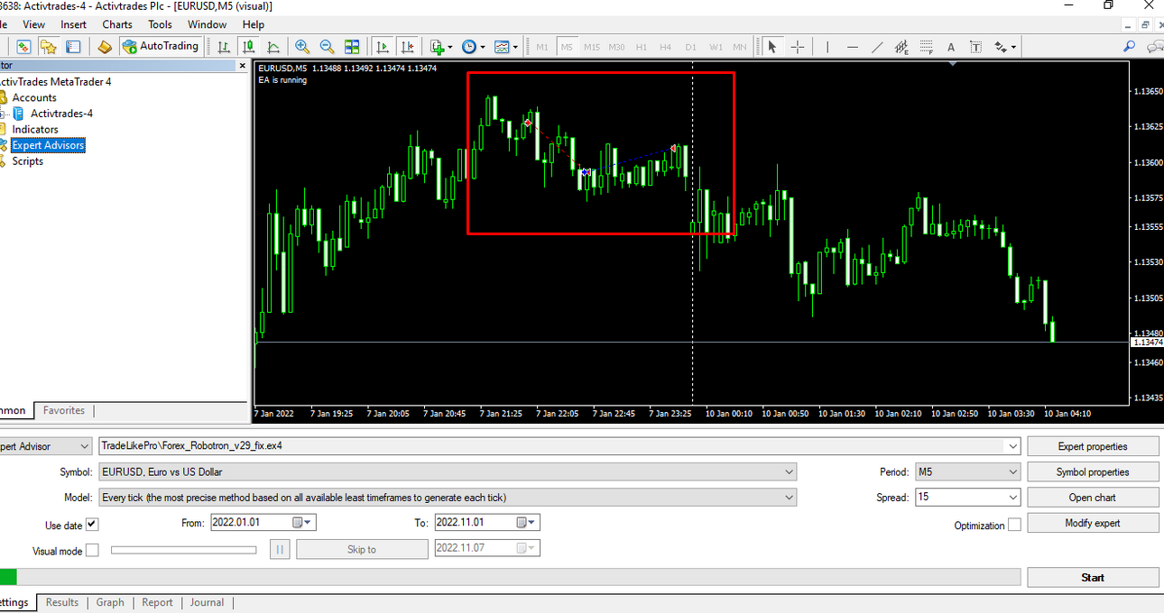Close the Navigator panel

click(x=242, y=65)
